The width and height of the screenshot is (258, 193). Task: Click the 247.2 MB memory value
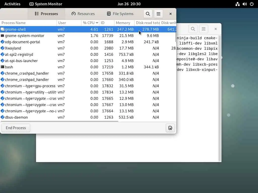pos(125,29)
